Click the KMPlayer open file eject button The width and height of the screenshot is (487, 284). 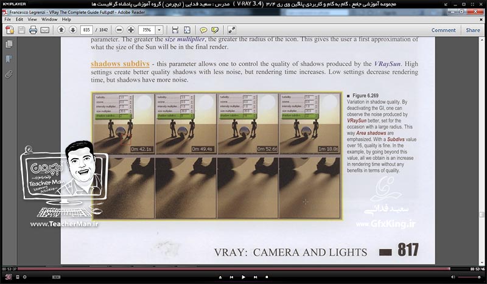(220, 277)
